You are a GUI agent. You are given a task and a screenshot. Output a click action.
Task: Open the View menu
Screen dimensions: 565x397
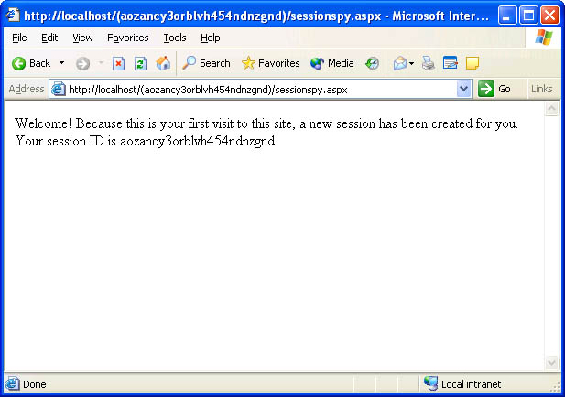(82, 38)
